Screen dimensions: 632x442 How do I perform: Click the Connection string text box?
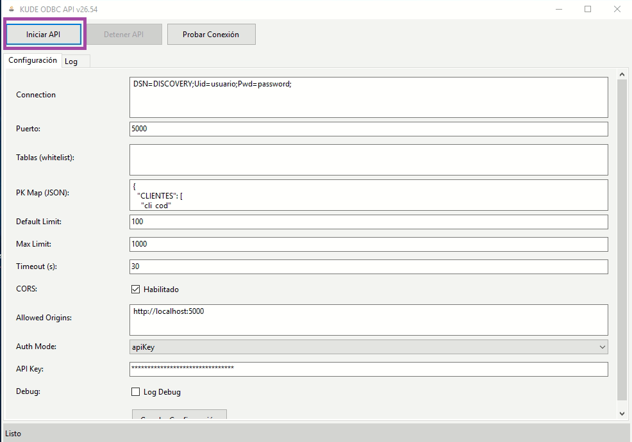[x=369, y=97]
